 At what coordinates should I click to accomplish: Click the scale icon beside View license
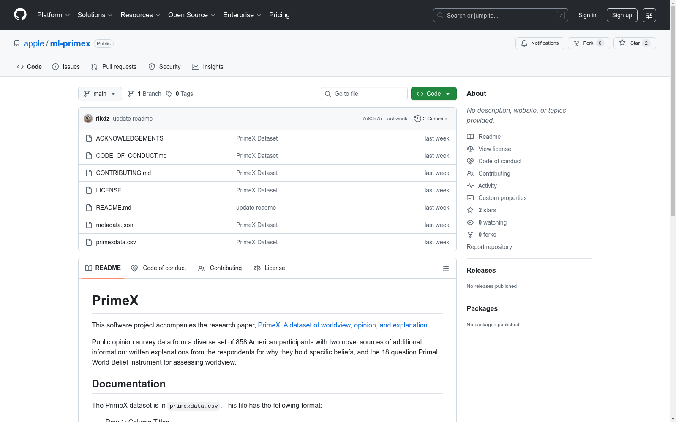coord(470,149)
